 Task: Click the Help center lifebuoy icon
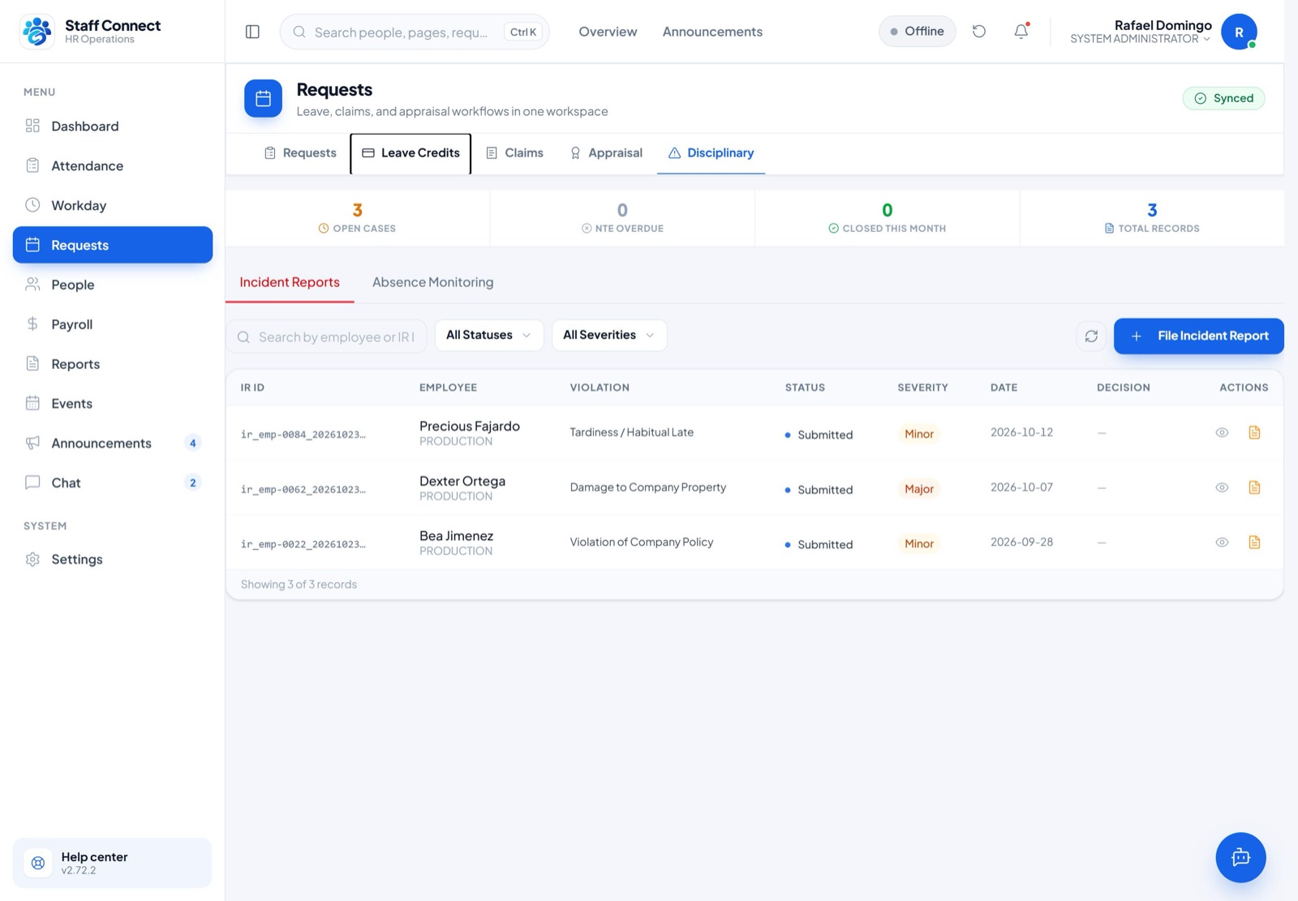[38, 863]
